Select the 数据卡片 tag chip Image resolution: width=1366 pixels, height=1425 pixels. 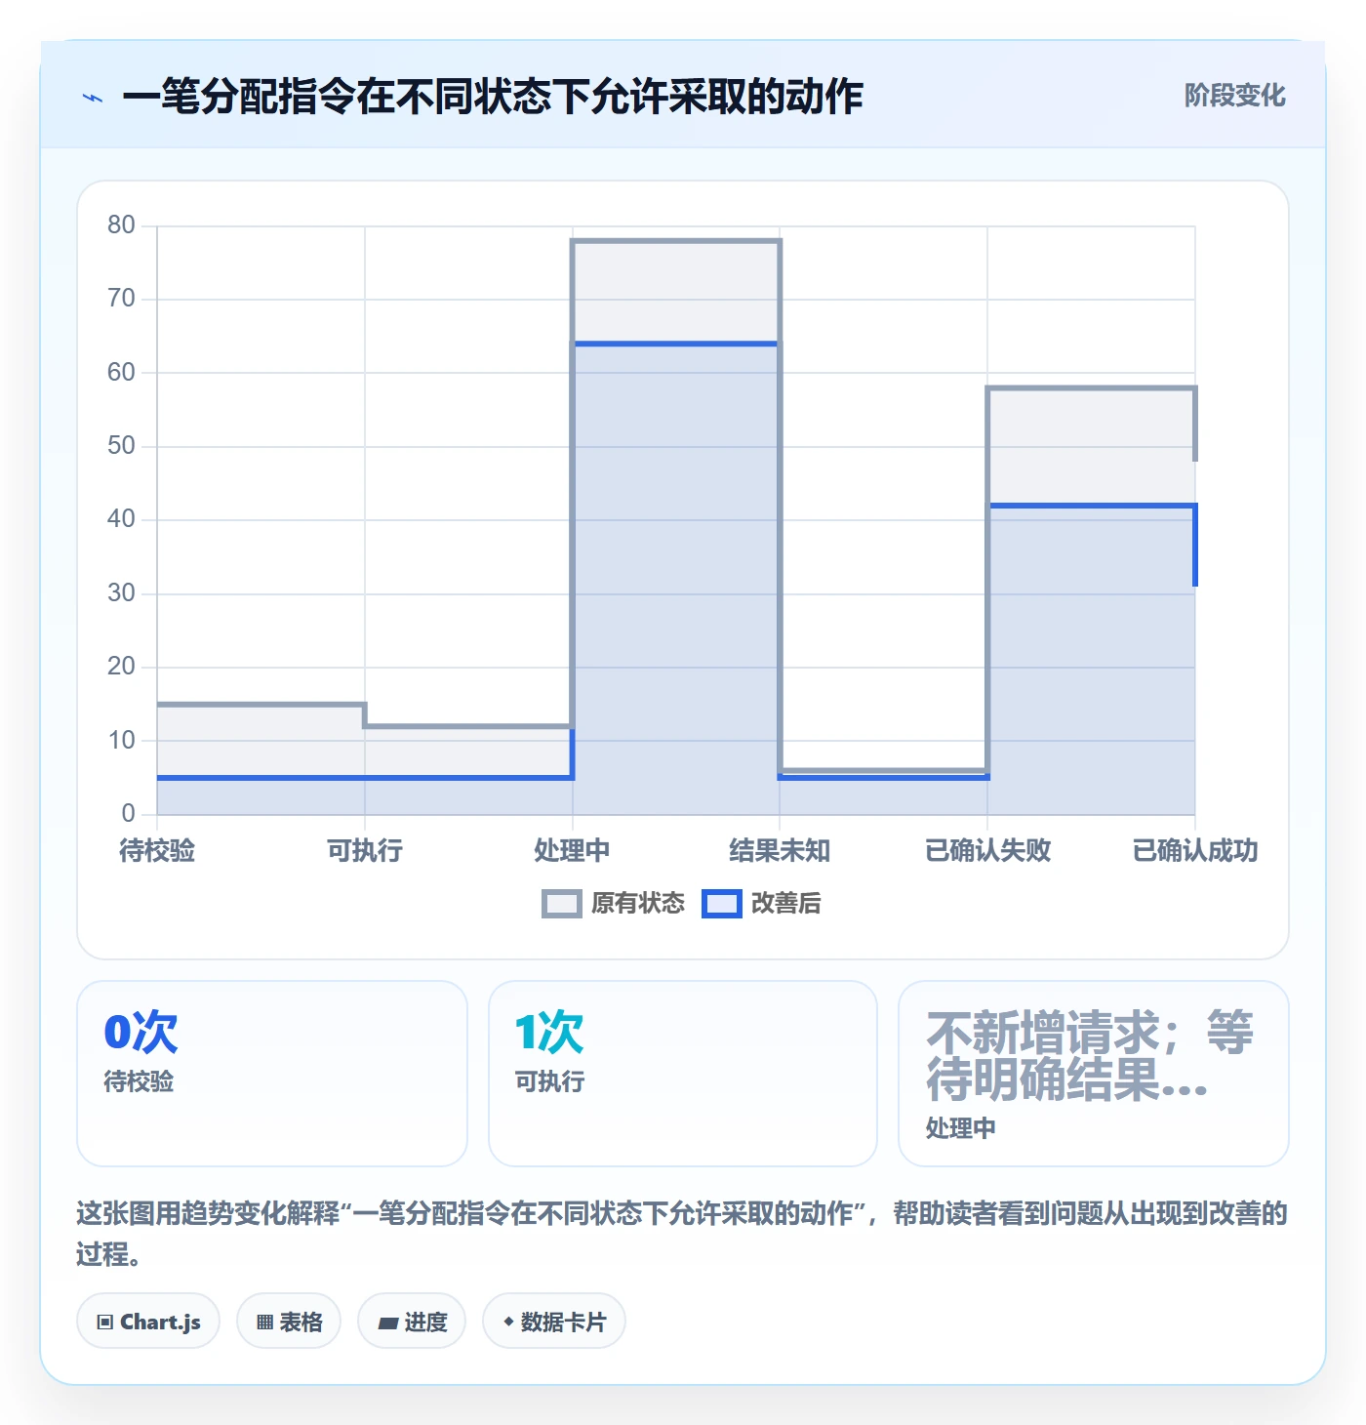point(554,1322)
